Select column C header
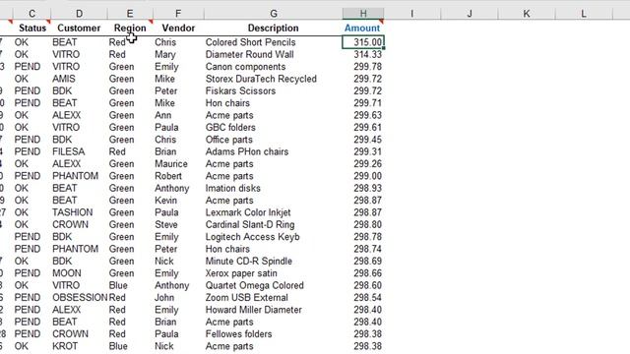 (x=31, y=14)
